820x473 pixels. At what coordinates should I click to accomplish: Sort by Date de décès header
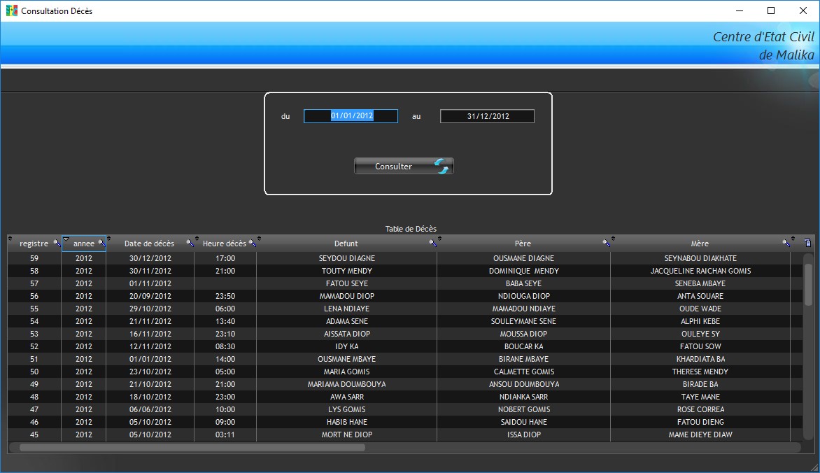click(x=149, y=243)
